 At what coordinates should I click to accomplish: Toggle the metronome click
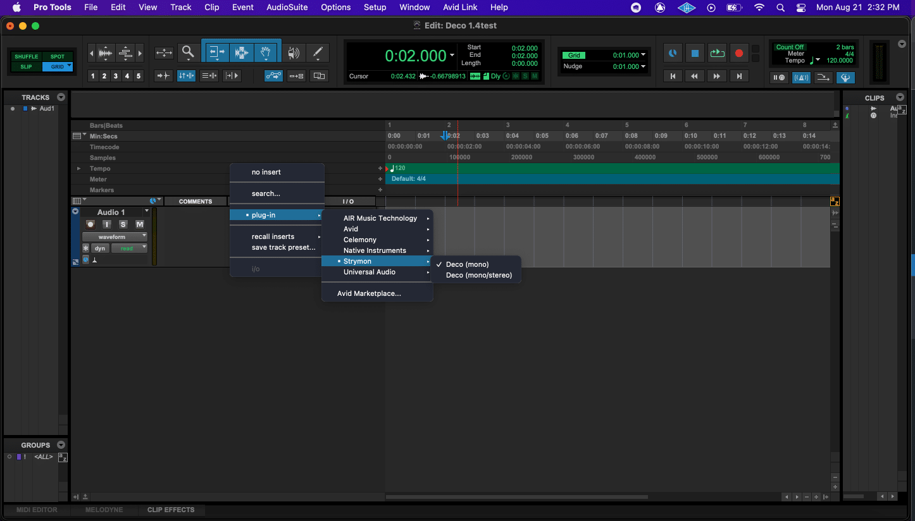673,52
